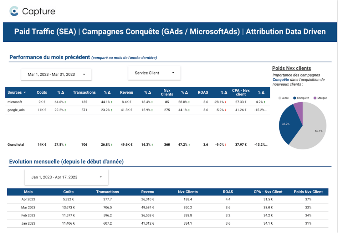
Task: Click the green arrow beside microsoft's 58.0% Nvx Clients
Action: point(189,101)
